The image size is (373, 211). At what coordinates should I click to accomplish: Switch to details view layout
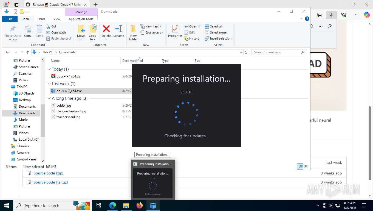tap(300, 166)
